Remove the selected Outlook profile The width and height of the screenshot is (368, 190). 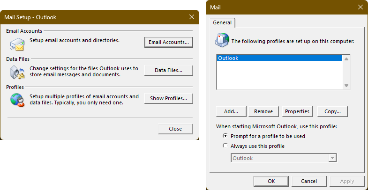[263, 111]
